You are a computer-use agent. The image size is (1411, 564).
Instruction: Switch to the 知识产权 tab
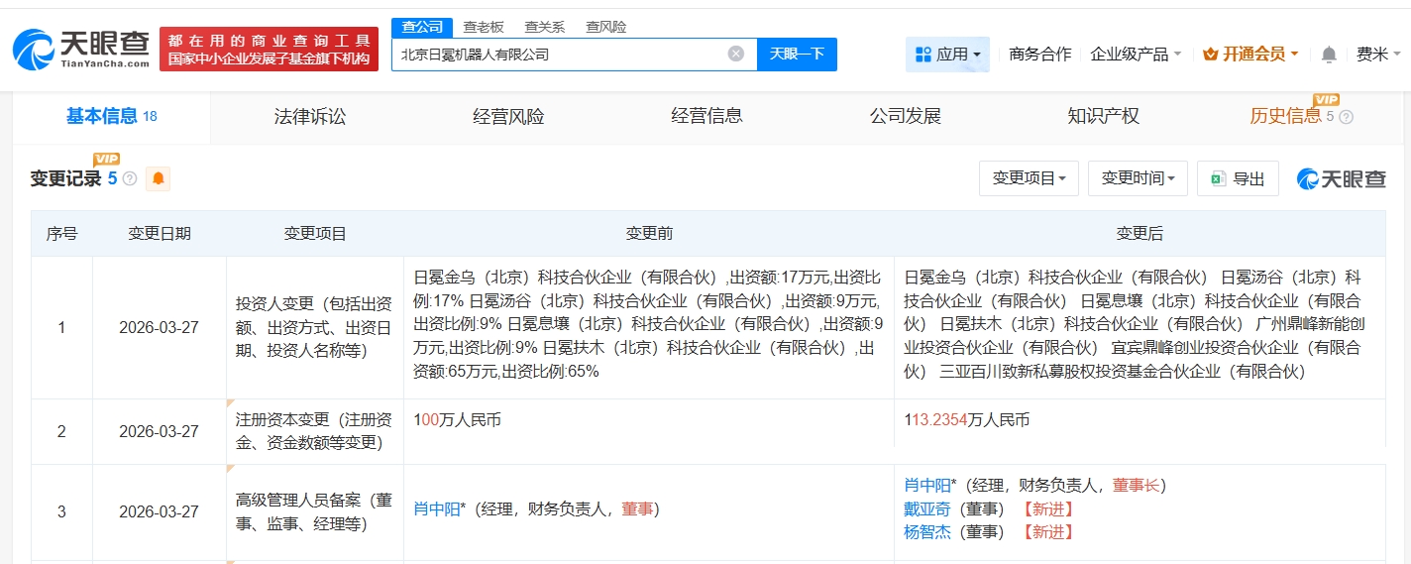point(1103,116)
